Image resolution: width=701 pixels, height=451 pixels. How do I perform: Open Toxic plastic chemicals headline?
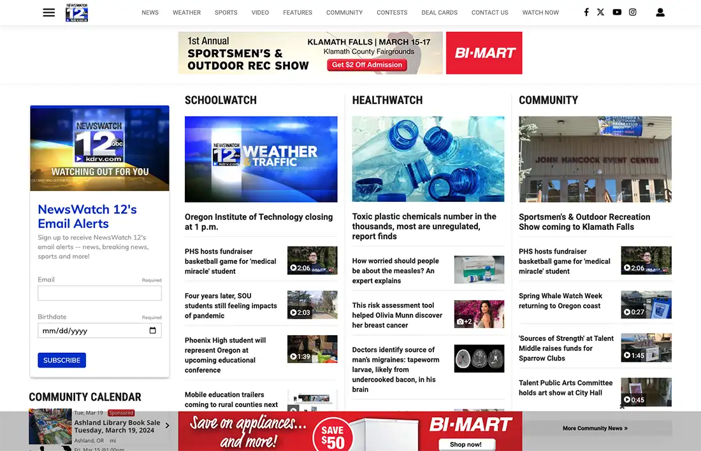click(424, 226)
